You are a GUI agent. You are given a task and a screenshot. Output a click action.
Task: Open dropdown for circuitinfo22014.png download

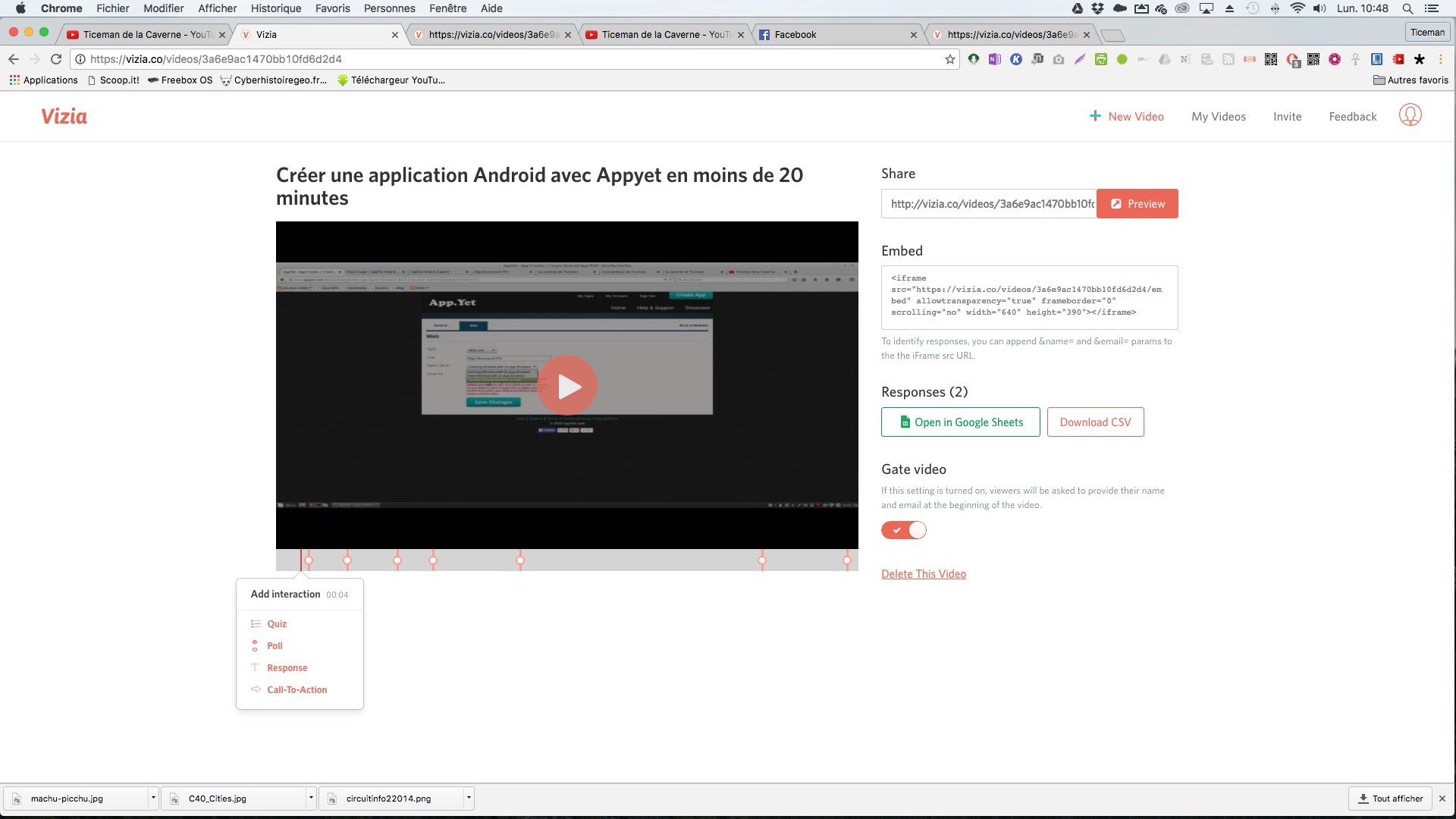469,798
